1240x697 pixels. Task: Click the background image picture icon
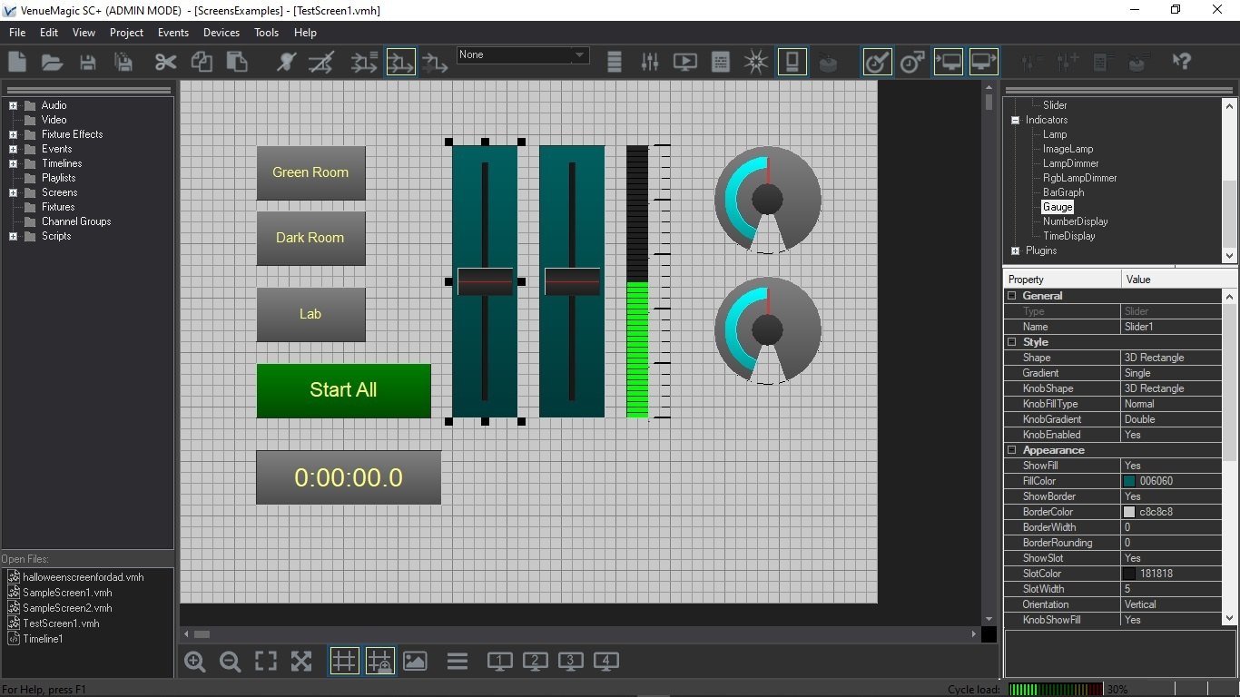click(x=415, y=662)
